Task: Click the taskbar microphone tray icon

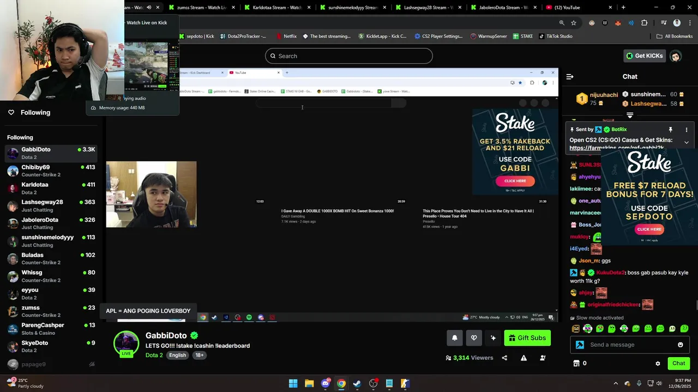Action: click(x=639, y=383)
